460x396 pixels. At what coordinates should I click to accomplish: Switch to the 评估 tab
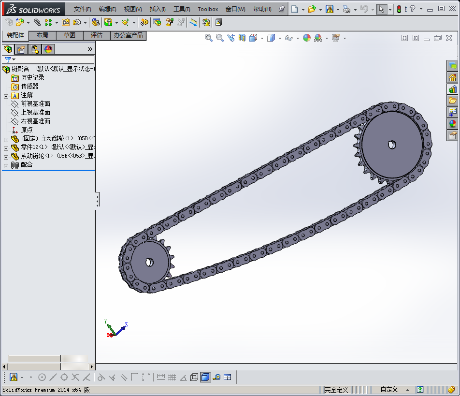[x=97, y=35]
